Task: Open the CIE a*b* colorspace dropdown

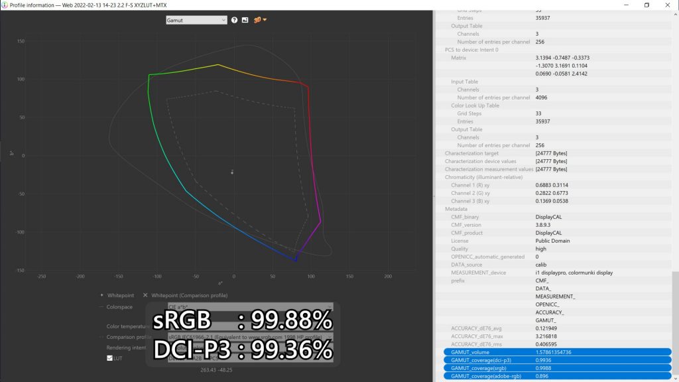Action: 250,306
